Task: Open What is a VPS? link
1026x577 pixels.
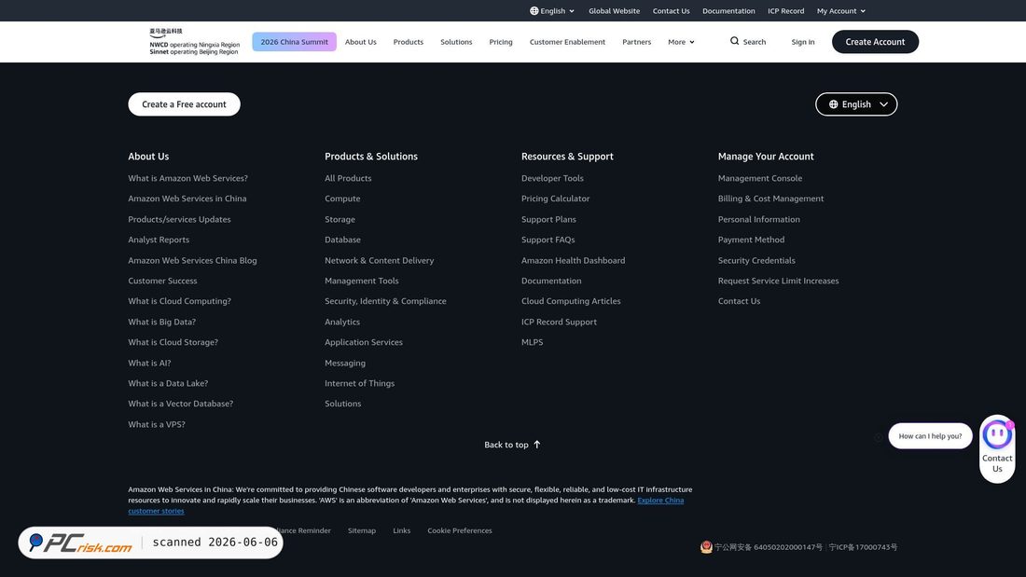Action: [157, 424]
